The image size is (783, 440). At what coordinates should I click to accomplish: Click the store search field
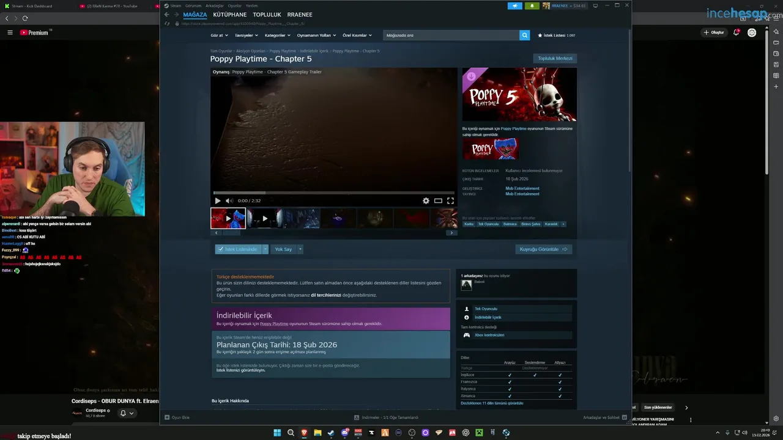click(x=451, y=35)
